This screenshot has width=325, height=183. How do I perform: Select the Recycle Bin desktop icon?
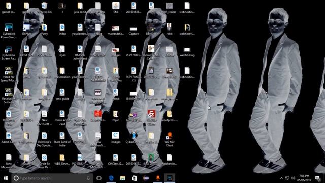[44, 8]
